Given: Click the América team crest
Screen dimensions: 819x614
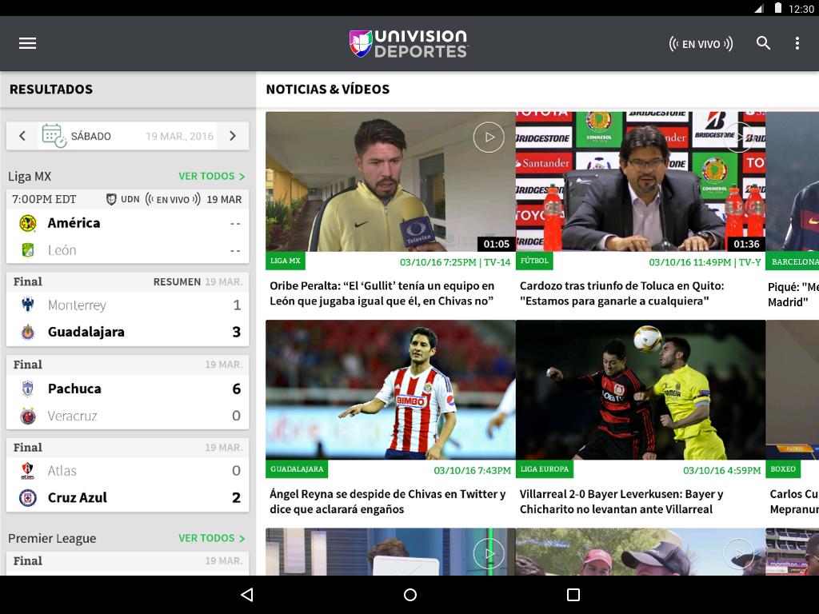Looking at the screenshot, I should click(x=28, y=224).
